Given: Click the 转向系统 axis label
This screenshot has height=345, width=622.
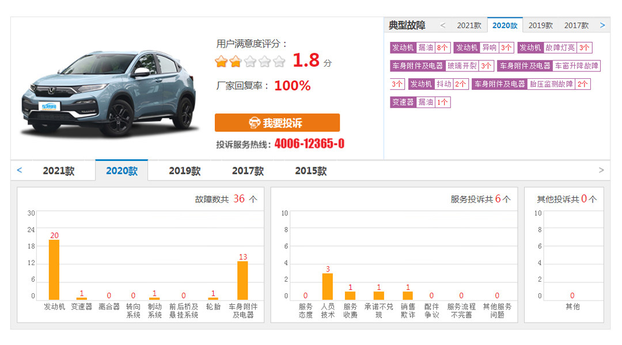Looking at the screenshot, I should pyautogui.click(x=133, y=310).
